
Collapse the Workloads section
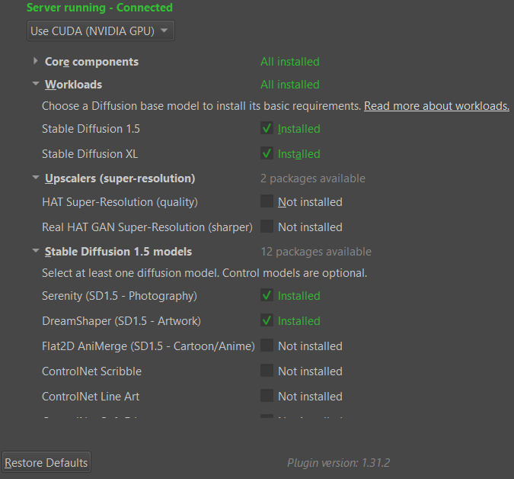coord(35,84)
